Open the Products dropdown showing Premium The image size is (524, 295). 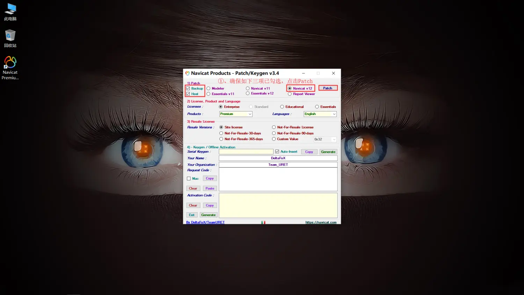click(236, 114)
